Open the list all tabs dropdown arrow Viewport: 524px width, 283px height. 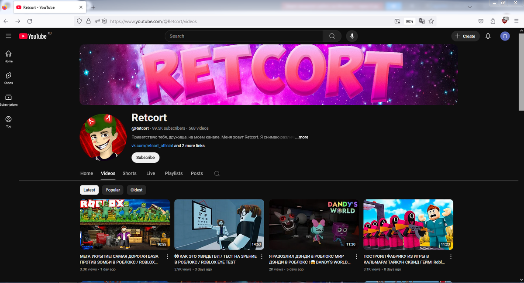click(469, 7)
